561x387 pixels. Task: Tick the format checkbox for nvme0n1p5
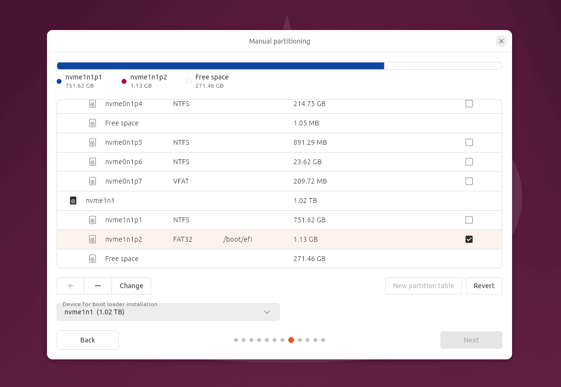[469, 142]
